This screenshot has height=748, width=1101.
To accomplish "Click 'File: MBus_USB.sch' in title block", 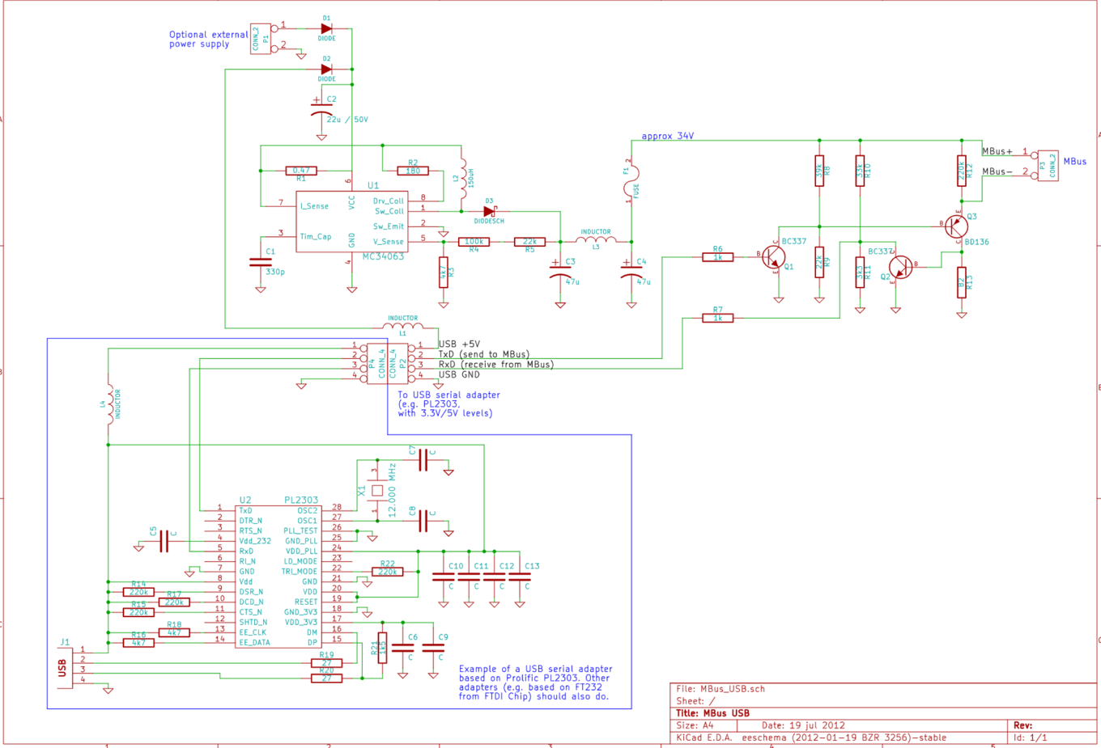I will click(721, 689).
